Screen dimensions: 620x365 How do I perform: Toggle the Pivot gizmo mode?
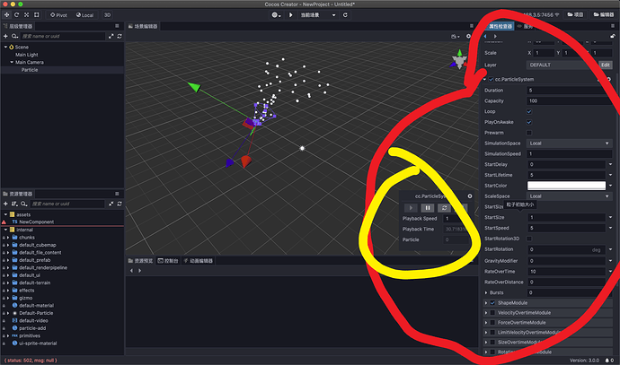[x=58, y=15]
